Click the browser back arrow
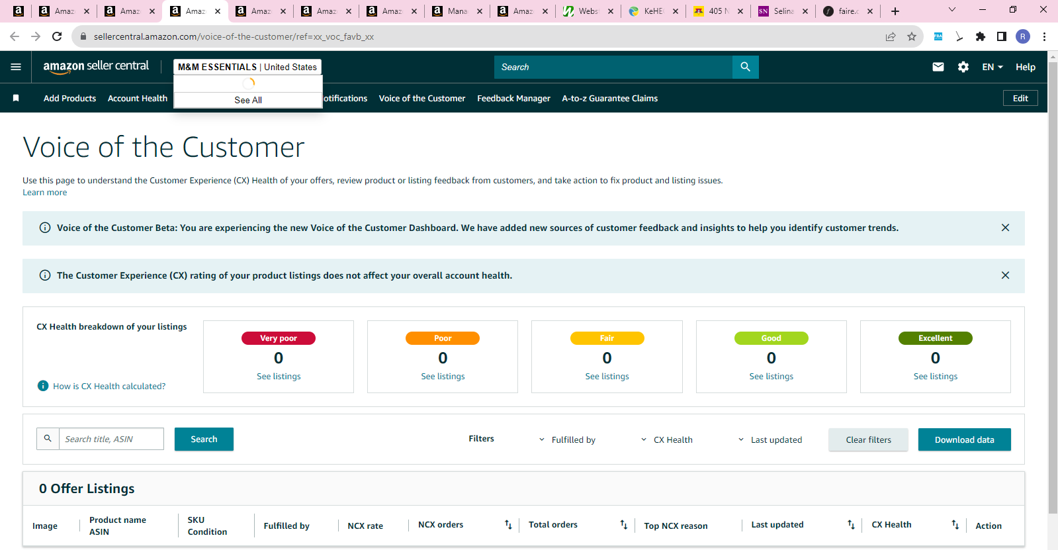 coord(15,36)
